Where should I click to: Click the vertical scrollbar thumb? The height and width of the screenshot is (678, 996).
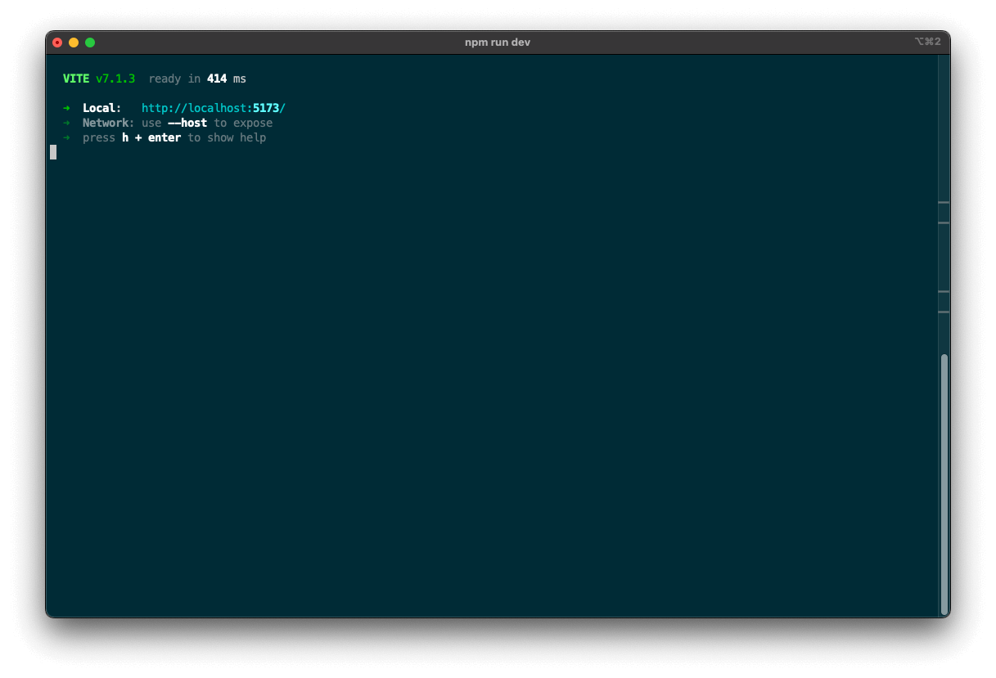944,483
